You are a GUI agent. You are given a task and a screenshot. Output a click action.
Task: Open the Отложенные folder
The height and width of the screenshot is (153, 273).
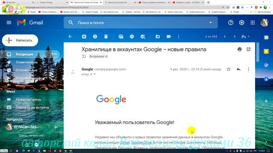(26, 70)
